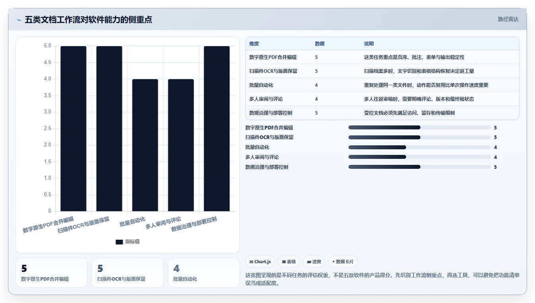The width and height of the screenshot is (535, 303).
Task: Click the progress bar for 多人审阅与评论
Action: coord(420,157)
